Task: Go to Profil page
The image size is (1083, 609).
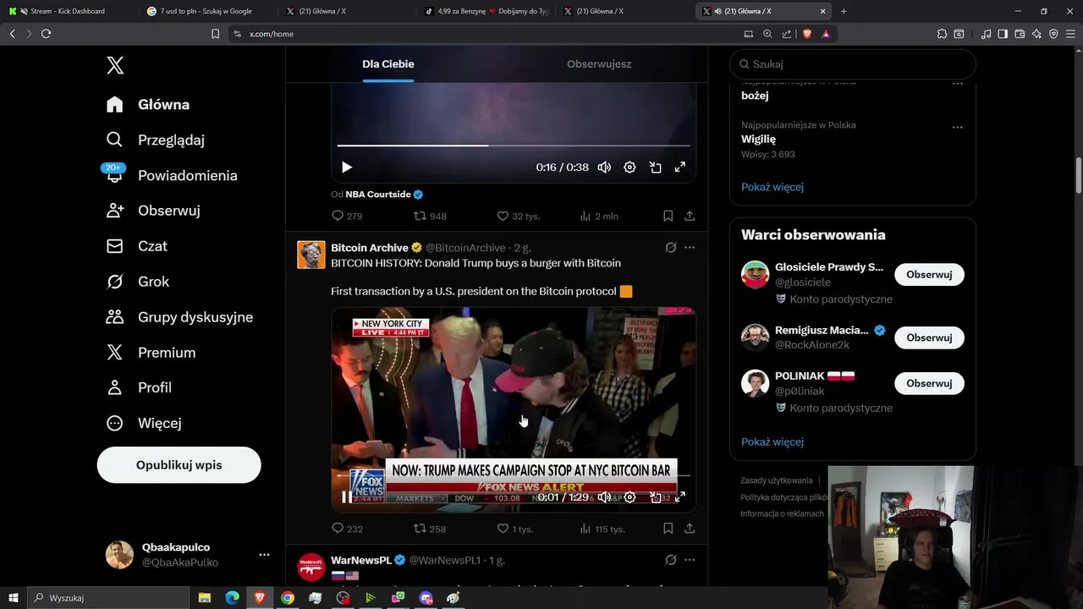Action: [x=139, y=387]
